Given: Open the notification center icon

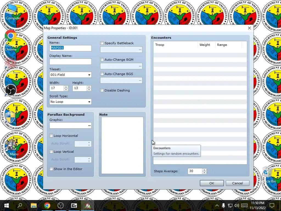Looking at the screenshot, I should pyautogui.click(x=272, y=206).
